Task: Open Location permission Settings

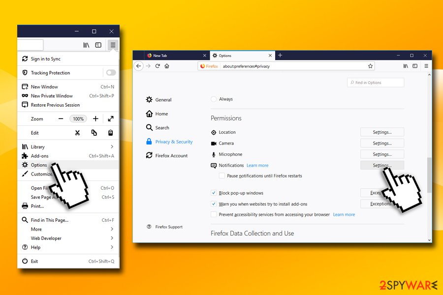Action: pos(382,132)
